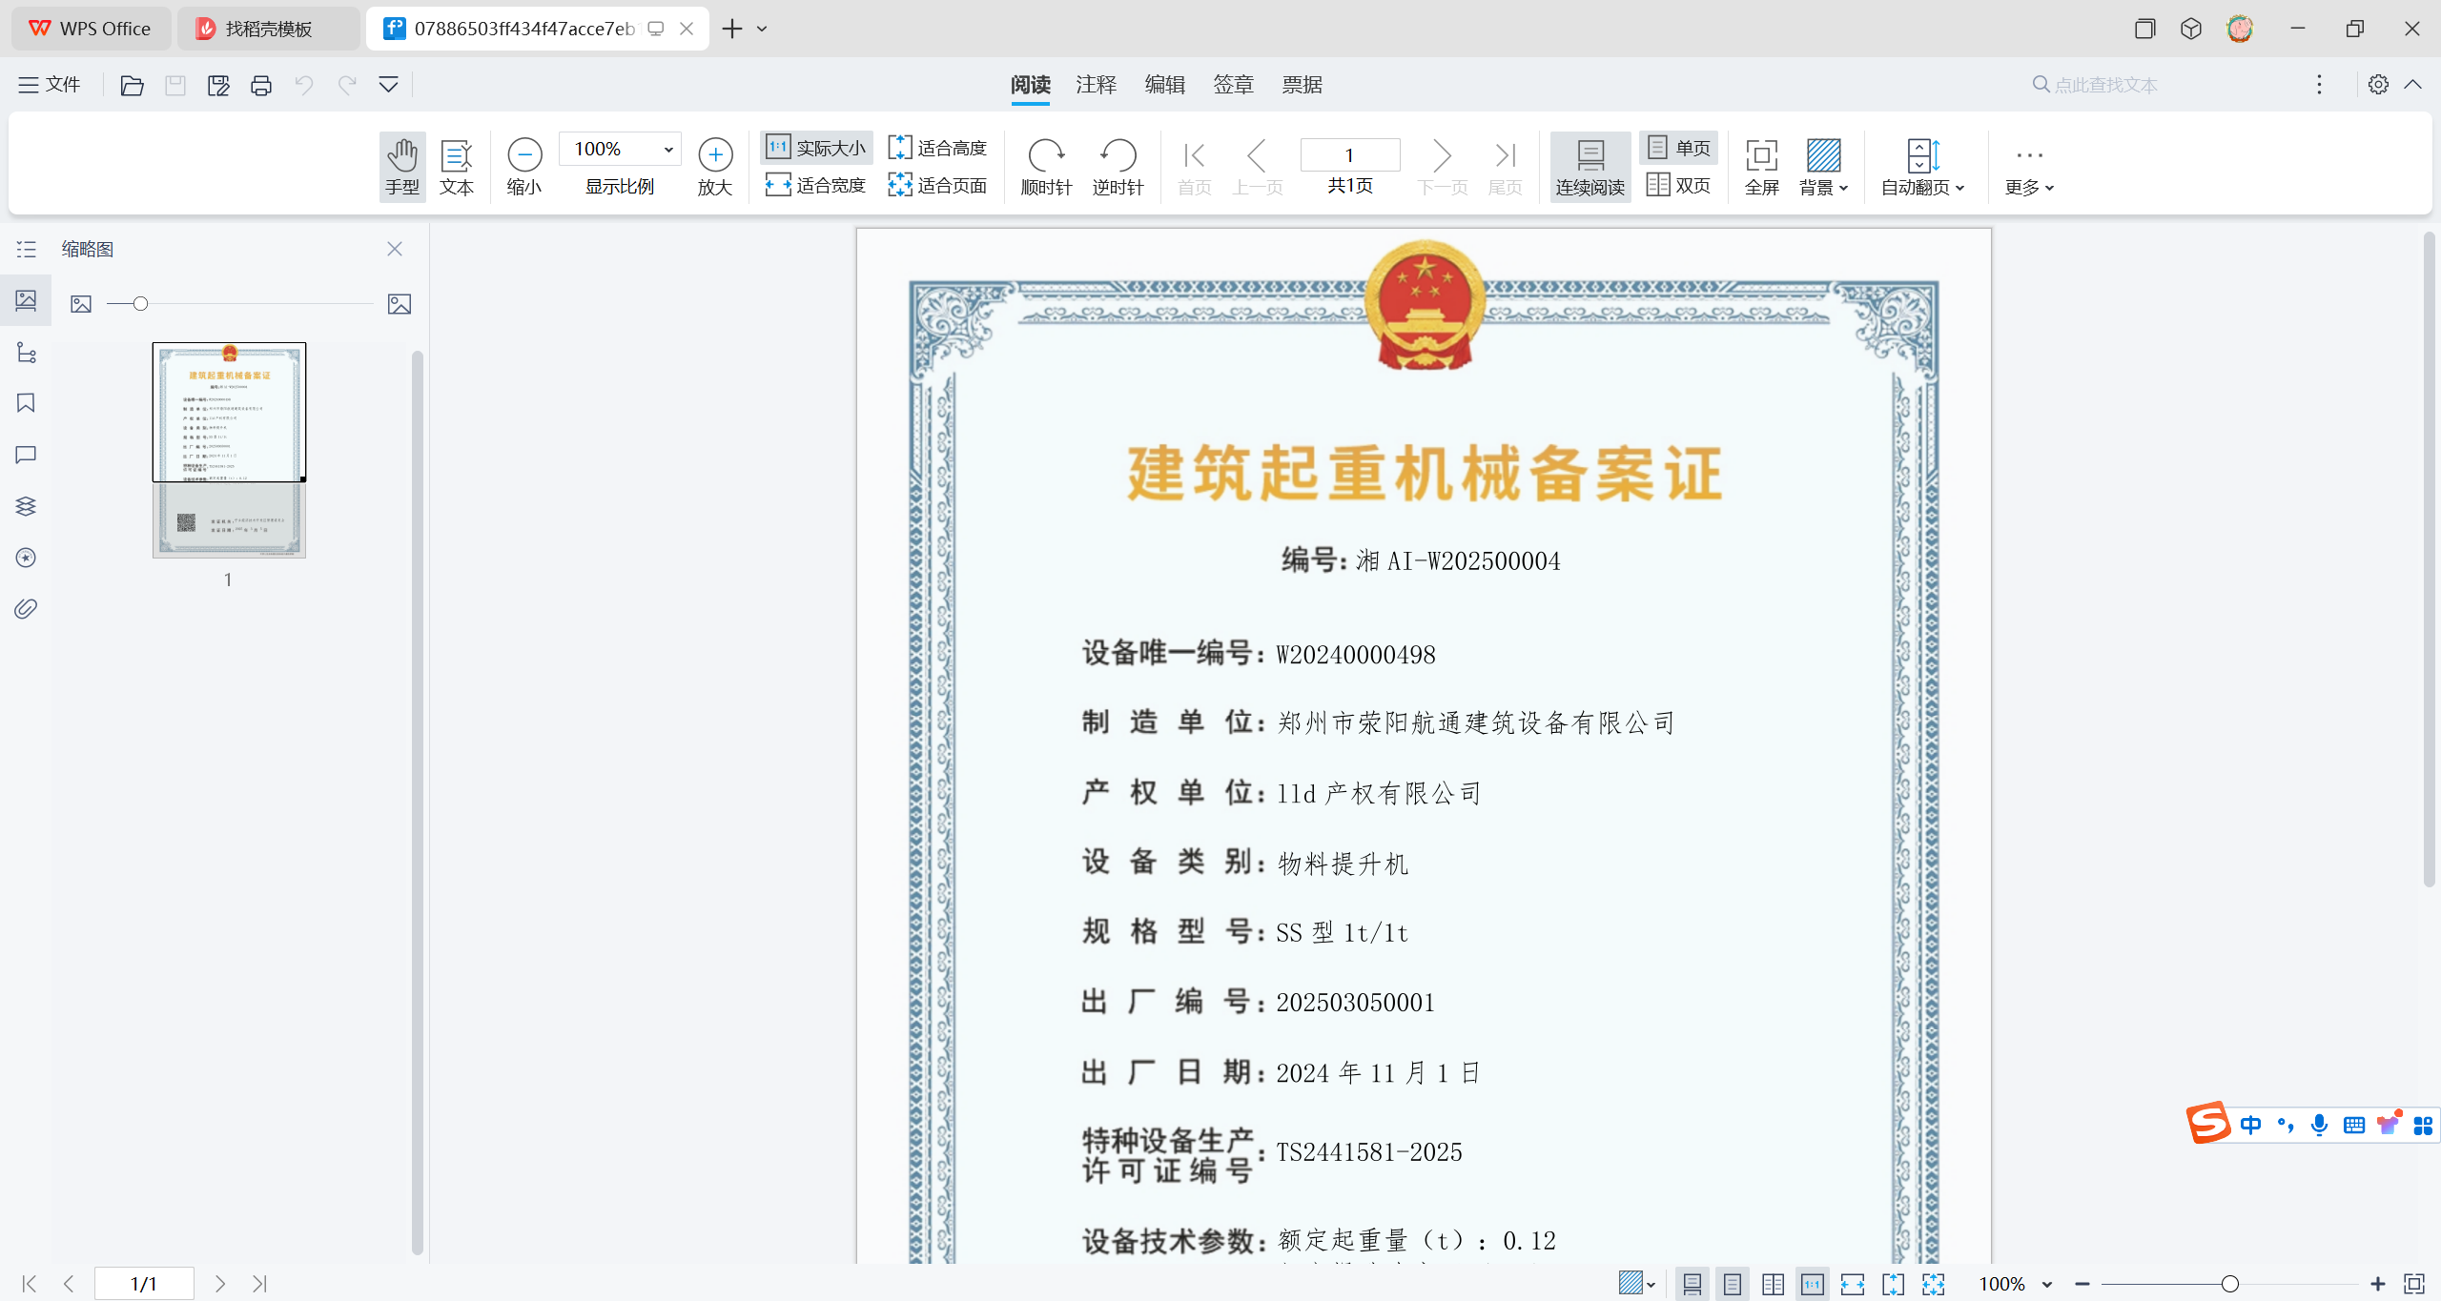Click the document vertical scrollbar

tap(2430, 558)
